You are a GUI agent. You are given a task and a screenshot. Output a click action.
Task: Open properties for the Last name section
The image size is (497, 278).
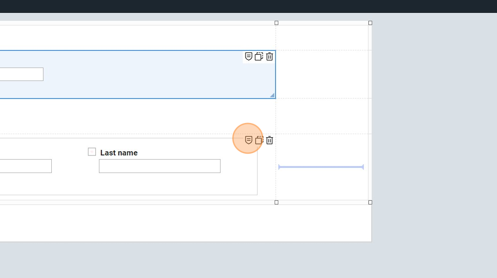tap(249, 140)
